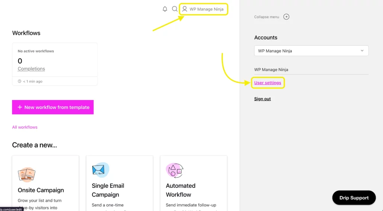Screen dimensions: 383x211
Task: Click the Accounts heading in side menu
Action: tap(266, 38)
